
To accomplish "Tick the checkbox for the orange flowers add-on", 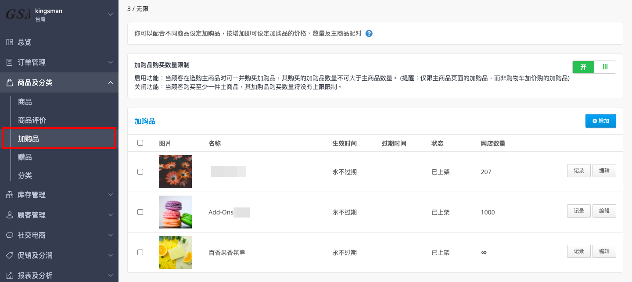I will pos(140,171).
